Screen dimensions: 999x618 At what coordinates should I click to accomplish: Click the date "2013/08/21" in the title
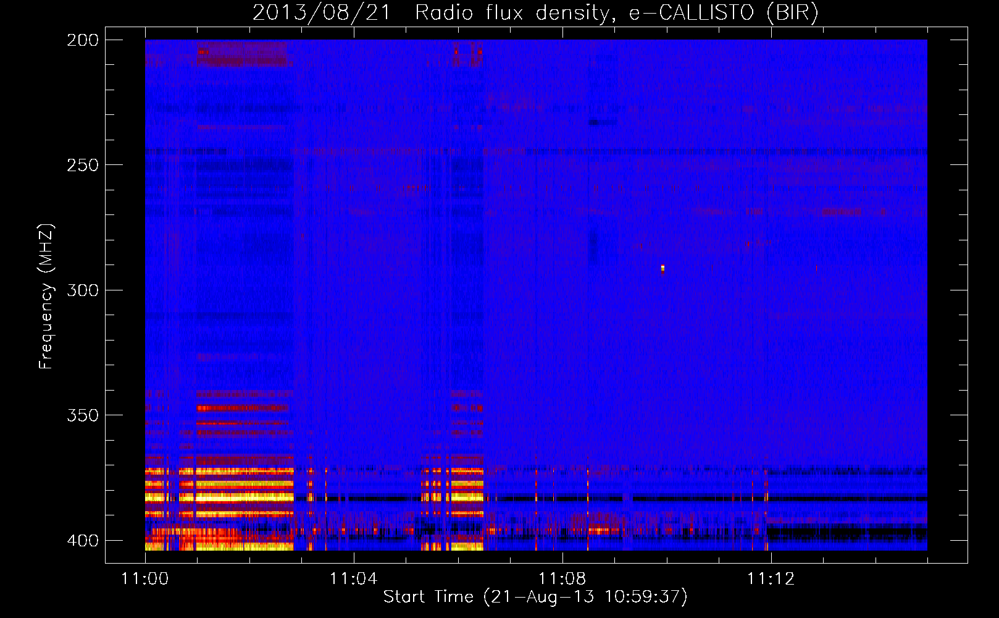[x=322, y=12]
